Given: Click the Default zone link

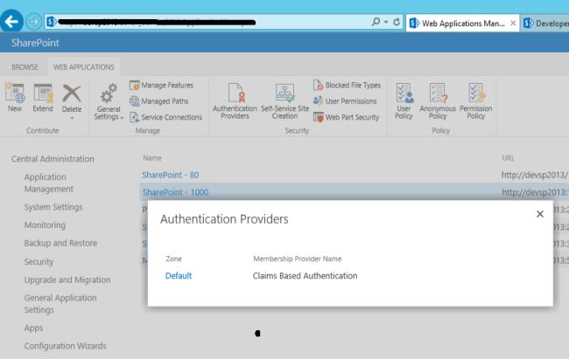Looking at the screenshot, I should click(179, 276).
